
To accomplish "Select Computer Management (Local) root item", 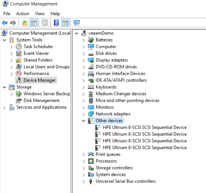I will pyautogui.click(x=40, y=33).
